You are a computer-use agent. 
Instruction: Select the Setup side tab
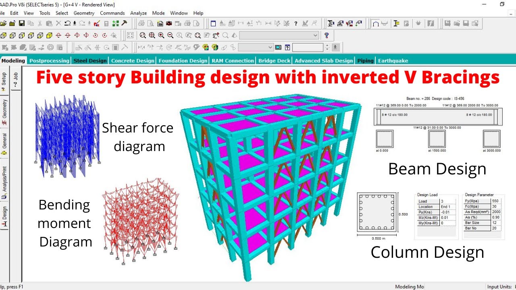pos(4,82)
